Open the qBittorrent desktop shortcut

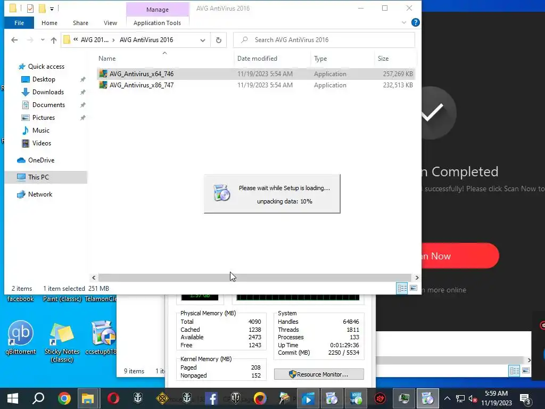coord(21,338)
